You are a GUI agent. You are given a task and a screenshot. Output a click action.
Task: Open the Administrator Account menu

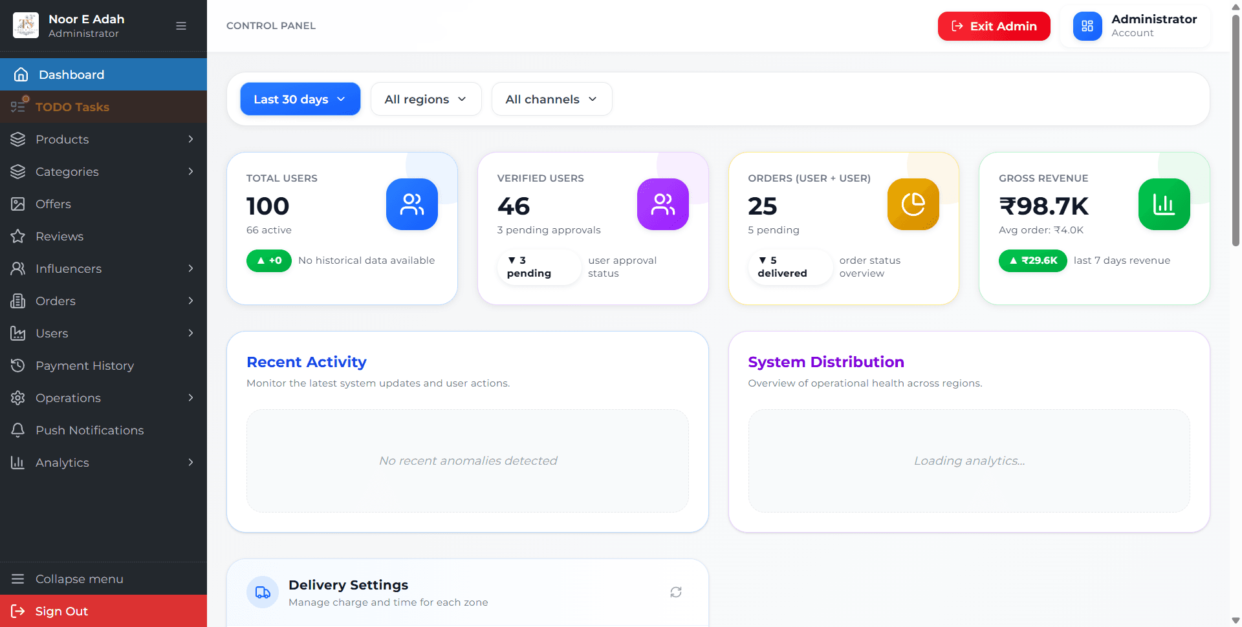click(x=1135, y=26)
